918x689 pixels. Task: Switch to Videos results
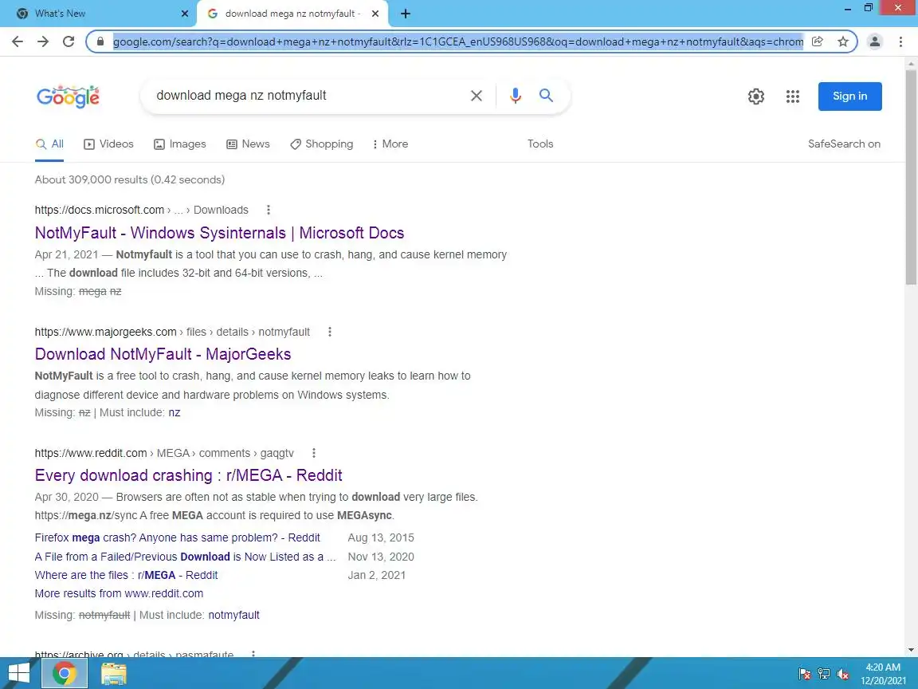[x=109, y=144]
